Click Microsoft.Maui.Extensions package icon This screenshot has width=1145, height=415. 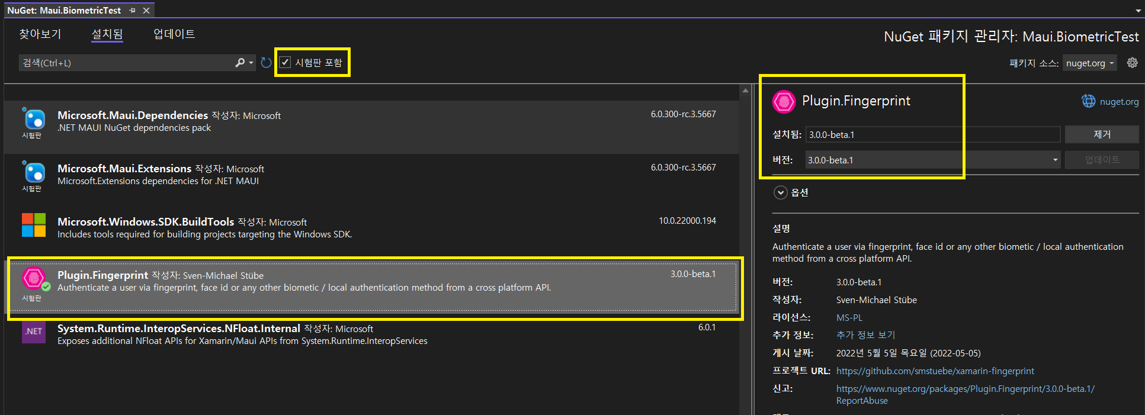tap(34, 172)
